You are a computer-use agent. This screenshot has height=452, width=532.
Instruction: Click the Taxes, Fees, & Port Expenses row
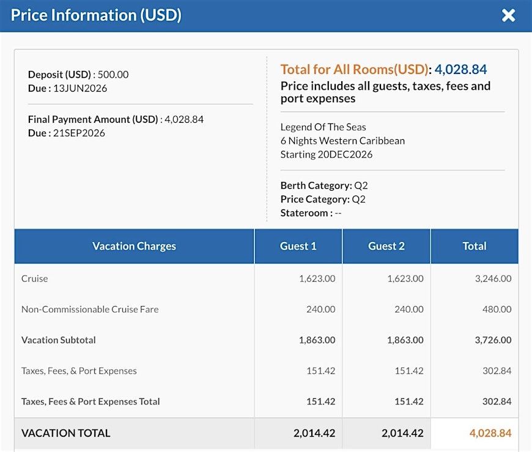click(x=267, y=371)
